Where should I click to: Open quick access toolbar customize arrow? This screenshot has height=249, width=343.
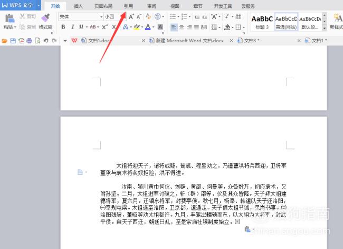click(x=65, y=41)
